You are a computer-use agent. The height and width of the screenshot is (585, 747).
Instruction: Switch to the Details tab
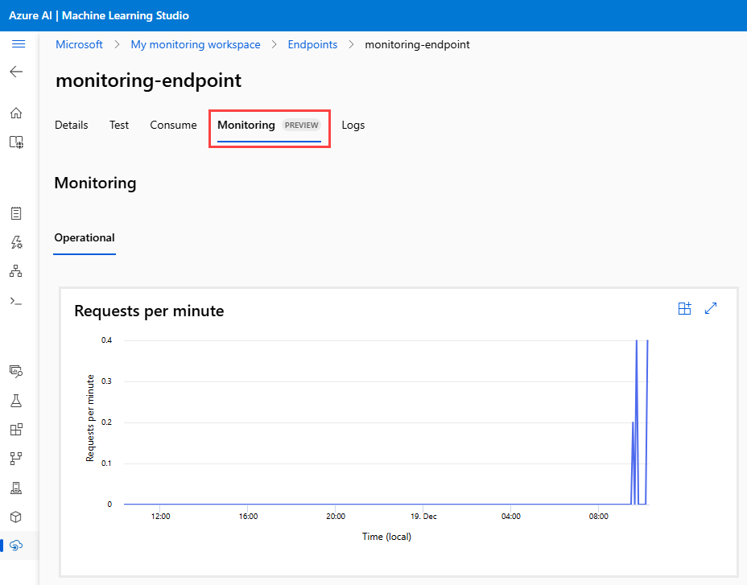[71, 125]
